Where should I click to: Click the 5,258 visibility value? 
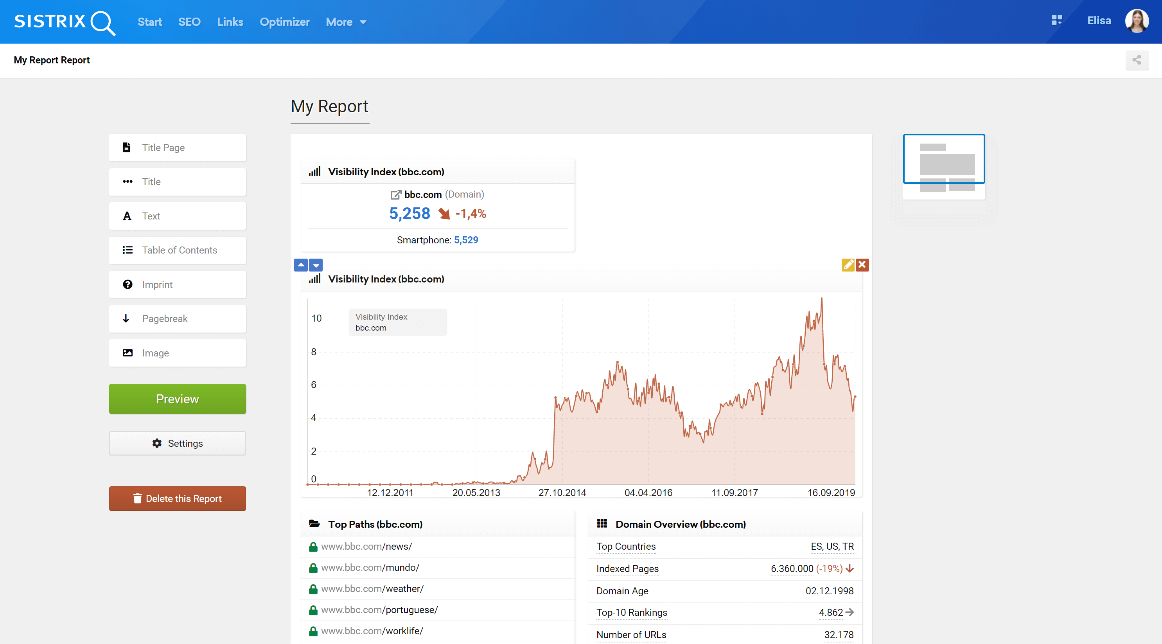409,214
